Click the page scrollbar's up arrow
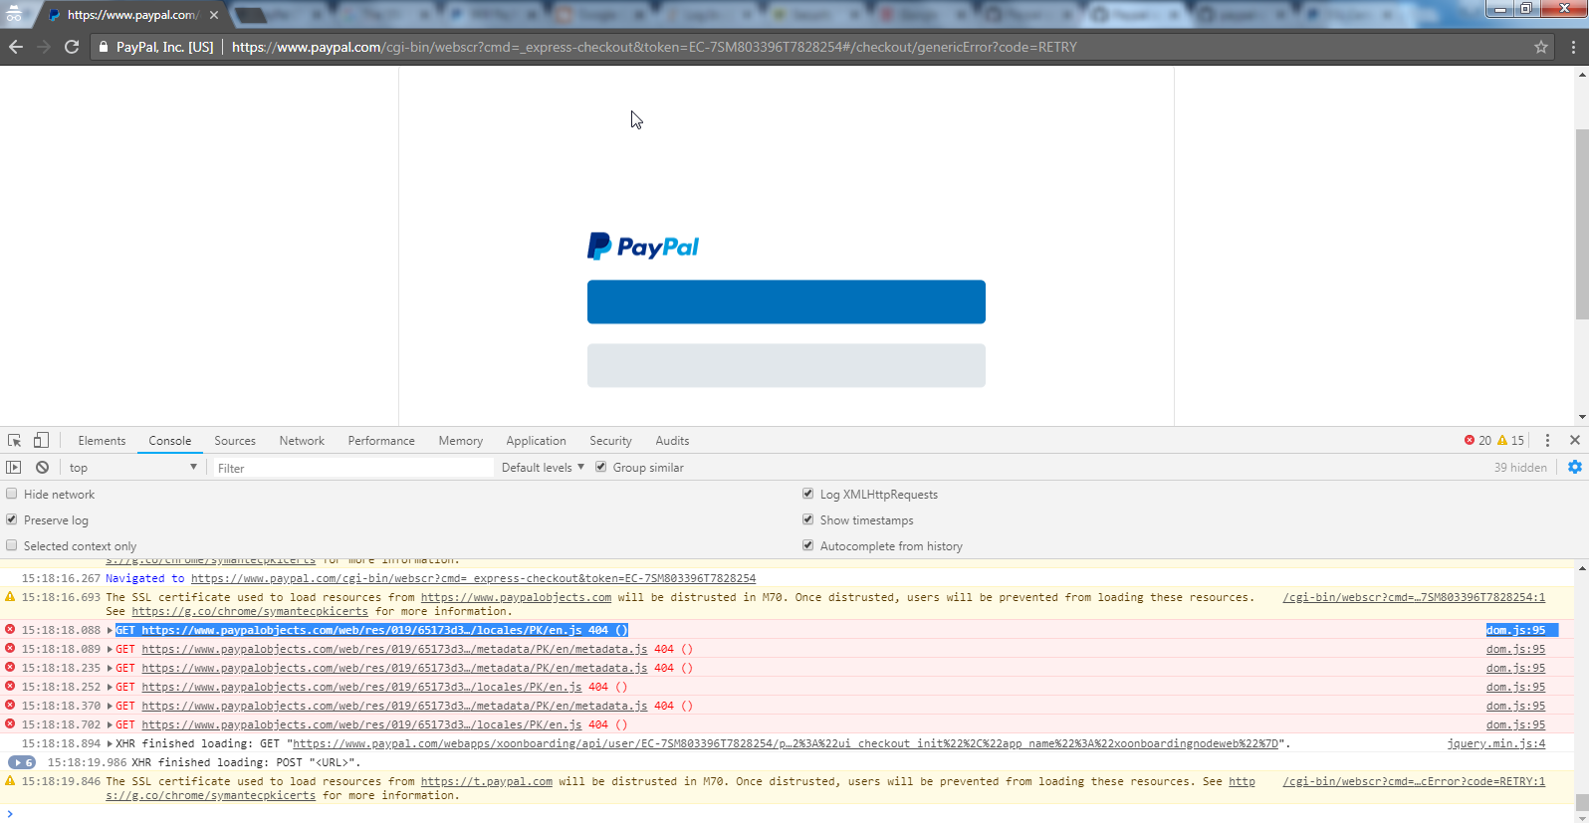This screenshot has height=823, width=1589. tap(1582, 75)
